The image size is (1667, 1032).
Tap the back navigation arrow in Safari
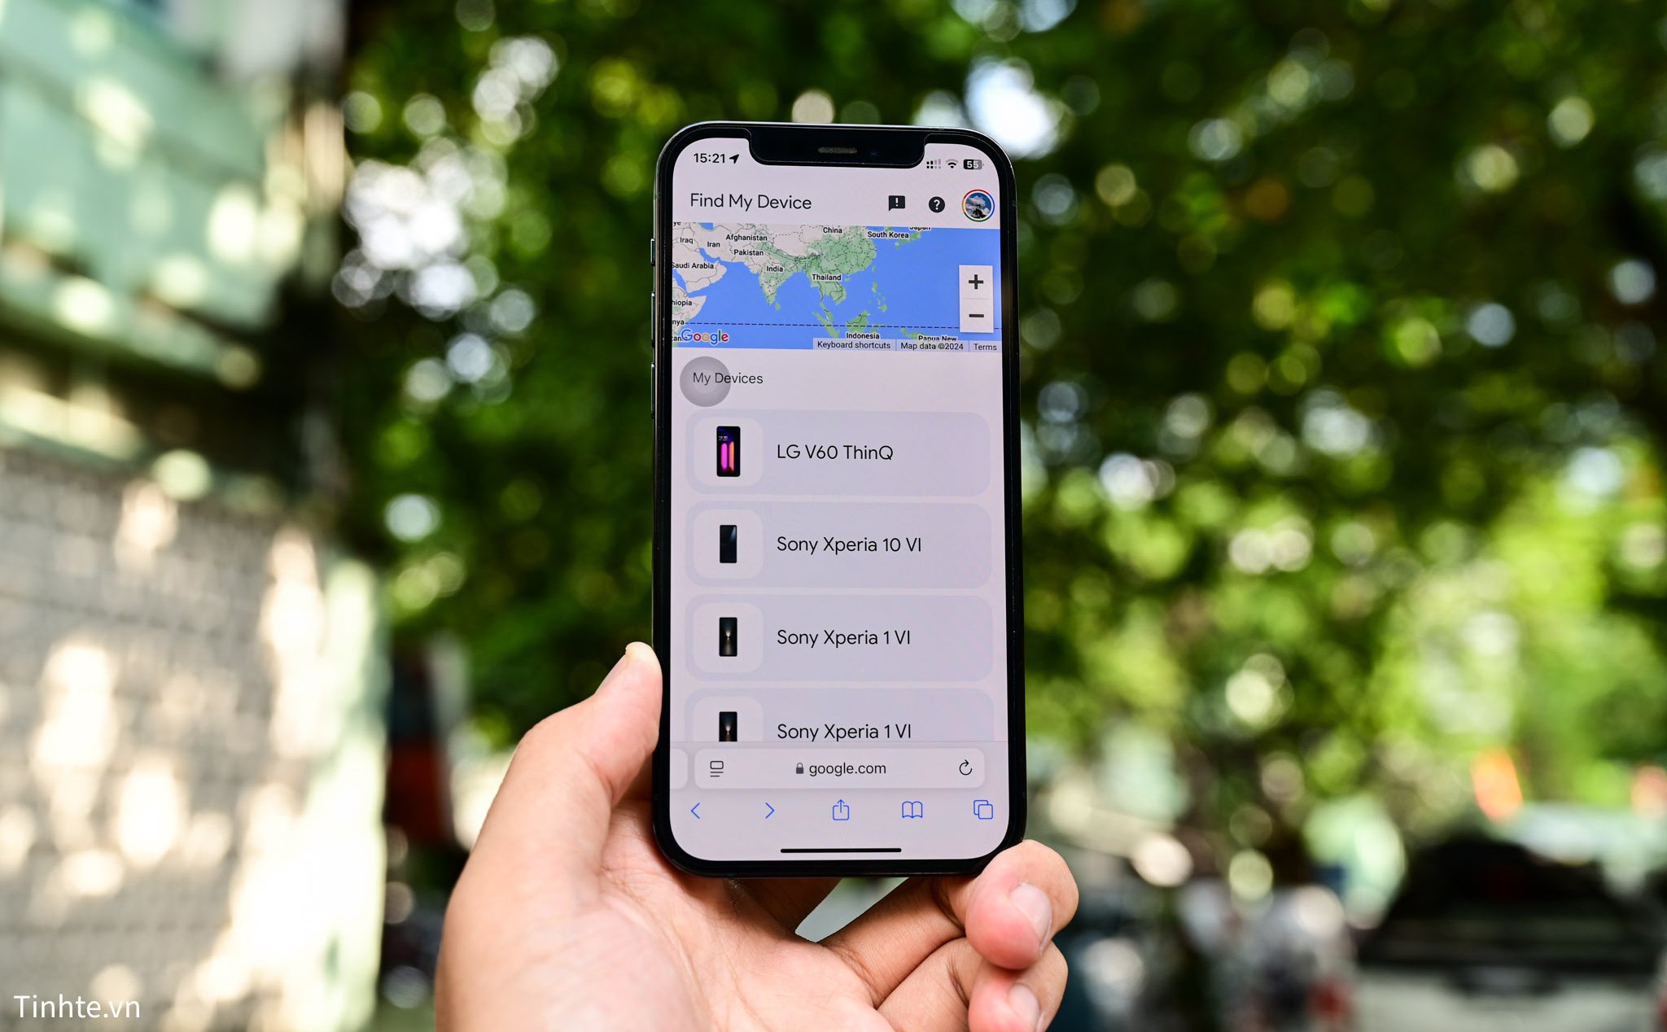(x=698, y=813)
